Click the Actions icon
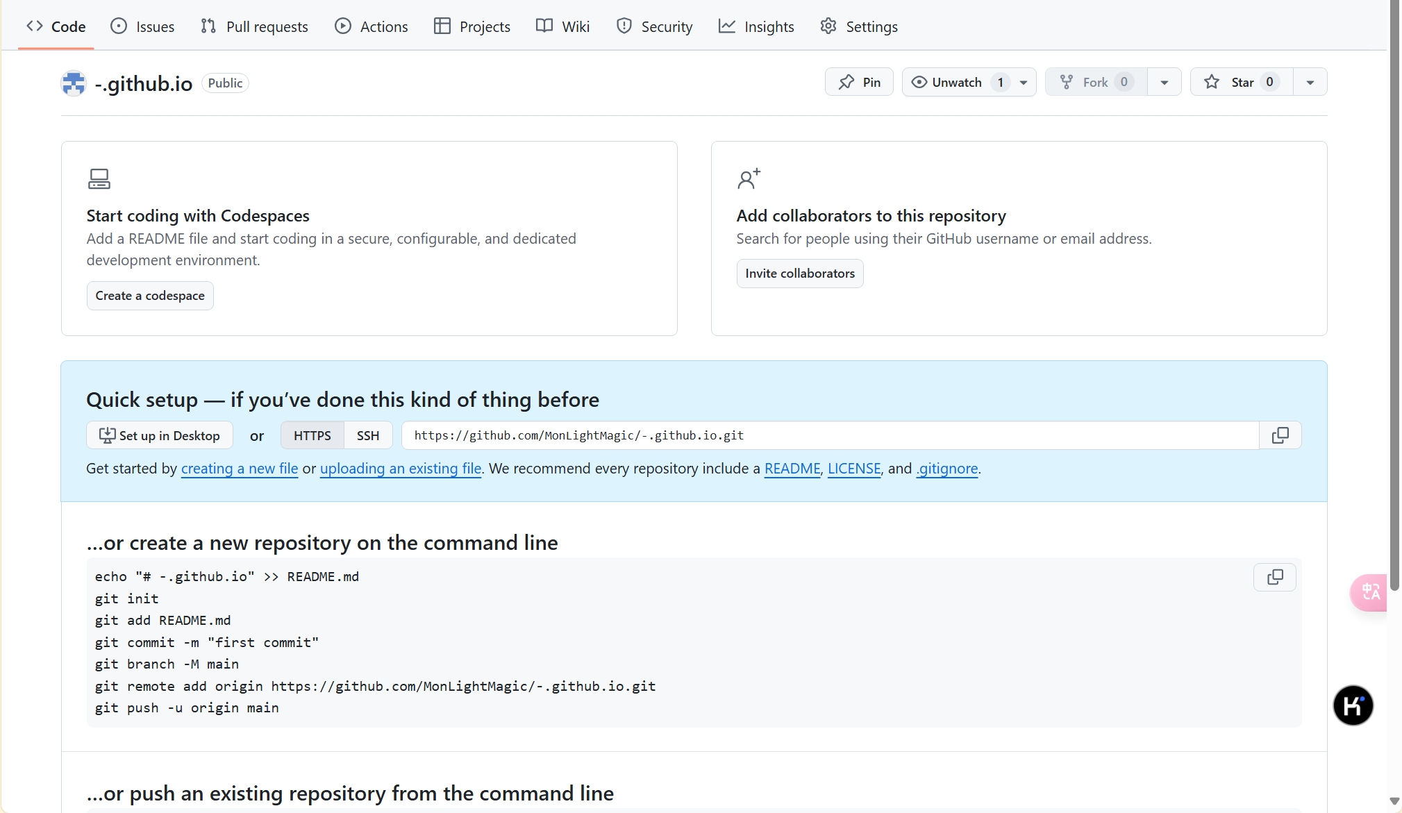This screenshot has width=1402, height=813. (344, 26)
